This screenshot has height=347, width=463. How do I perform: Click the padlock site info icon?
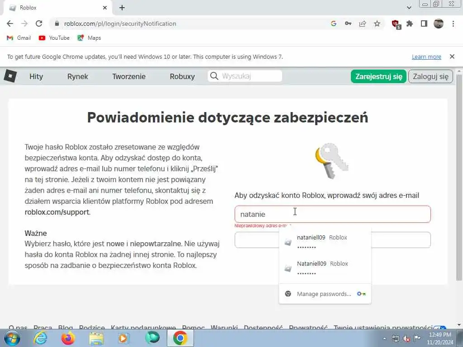pos(57,23)
